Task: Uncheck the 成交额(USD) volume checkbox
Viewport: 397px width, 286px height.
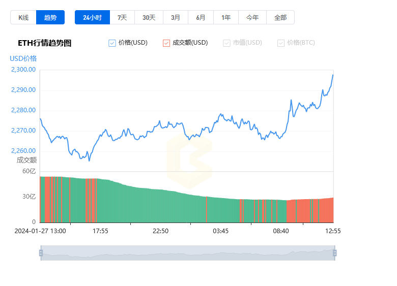Action: (166, 43)
